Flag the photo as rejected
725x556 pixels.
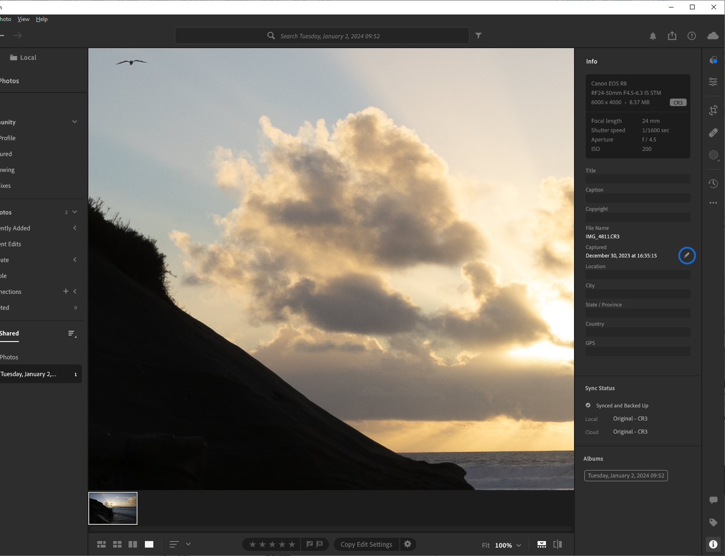pyautogui.click(x=320, y=544)
